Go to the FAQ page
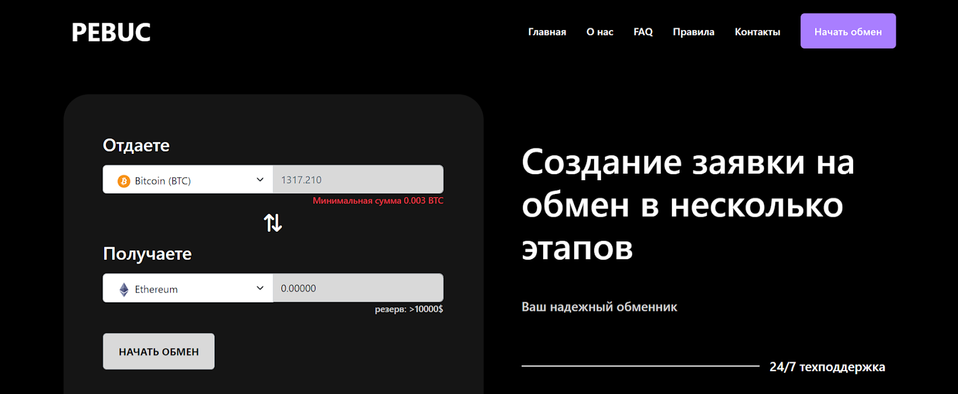The width and height of the screenshot is (958, 394). (x=643, y=32)
